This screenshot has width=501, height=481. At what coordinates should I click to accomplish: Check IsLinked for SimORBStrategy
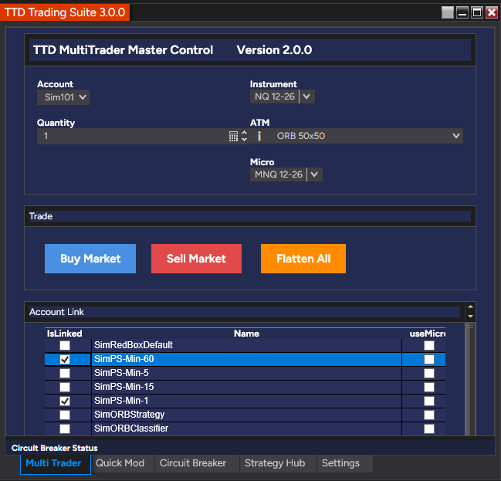[65, 415]
